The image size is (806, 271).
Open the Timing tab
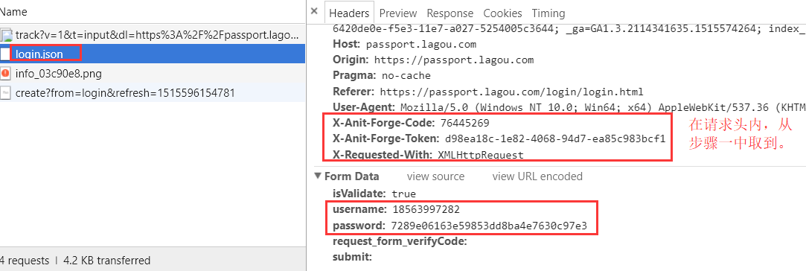coord(548,13)
